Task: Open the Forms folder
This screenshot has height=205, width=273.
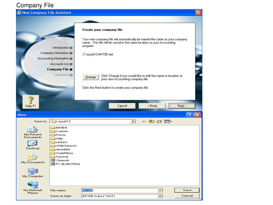Action: pyautogui.click(x=58, y=135)
